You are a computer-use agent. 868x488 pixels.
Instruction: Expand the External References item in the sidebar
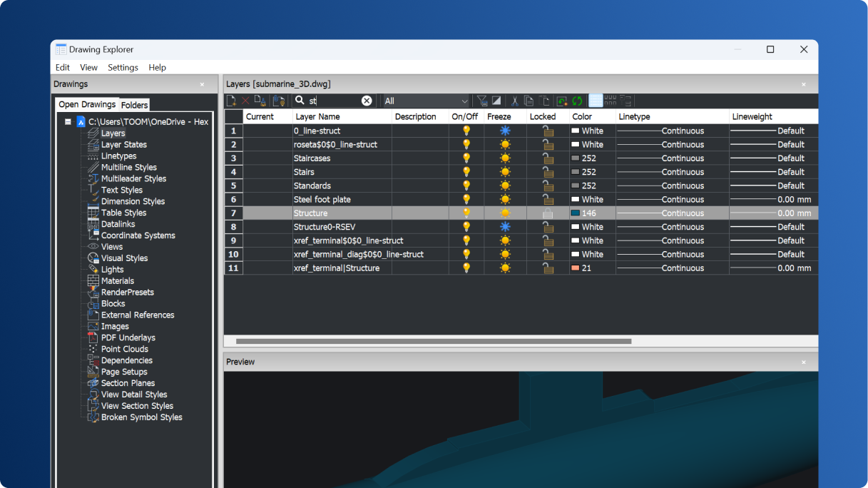(x=137, y=315)
